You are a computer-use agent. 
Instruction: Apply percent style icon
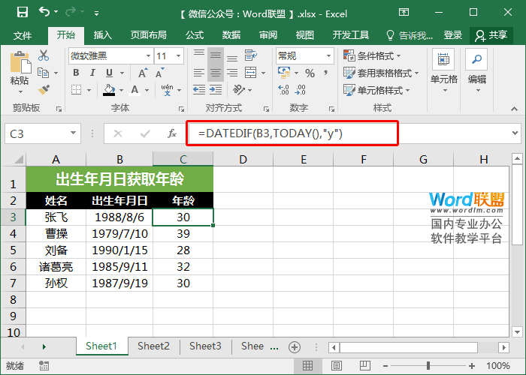310,73
